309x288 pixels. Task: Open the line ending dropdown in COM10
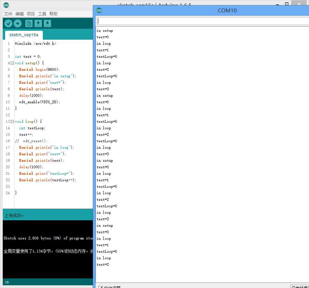coord(299,287)
